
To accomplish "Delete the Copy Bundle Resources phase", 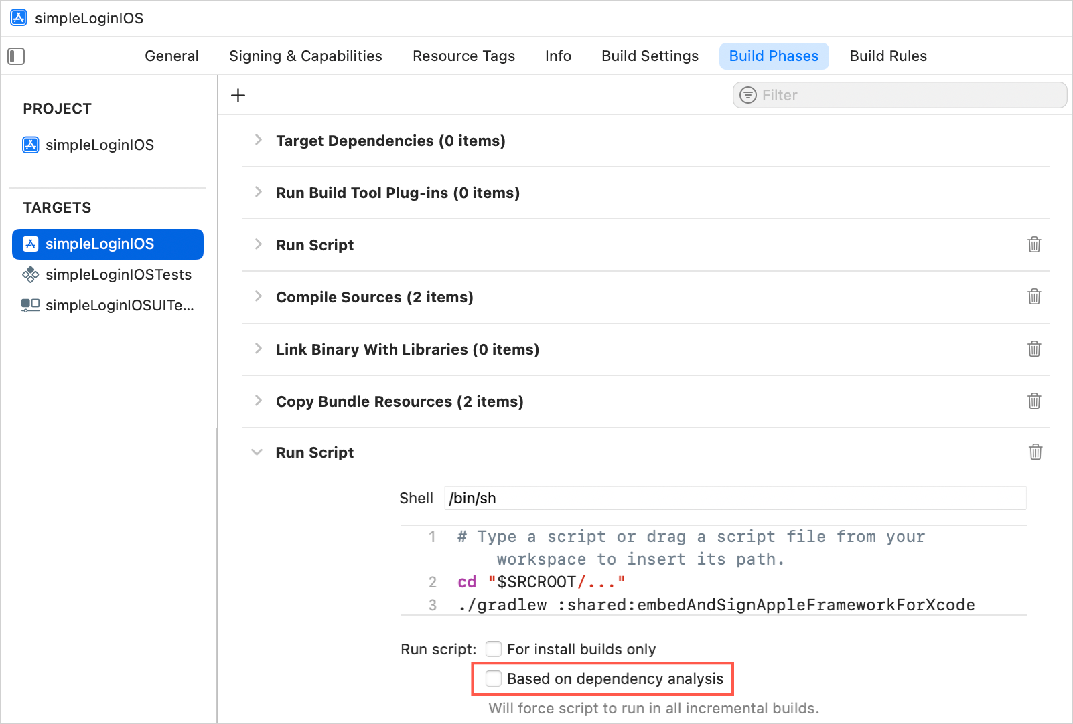I will (1034, 401).
